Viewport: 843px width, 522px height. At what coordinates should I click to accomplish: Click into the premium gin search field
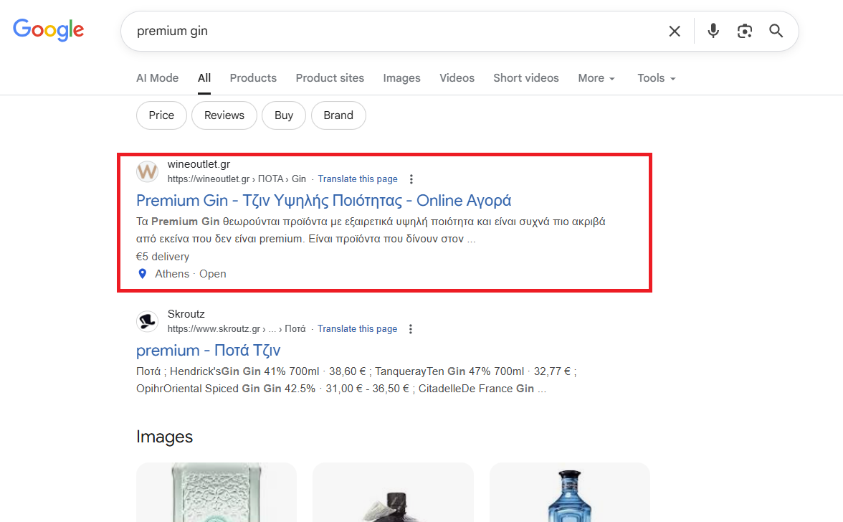click(387, 31)
